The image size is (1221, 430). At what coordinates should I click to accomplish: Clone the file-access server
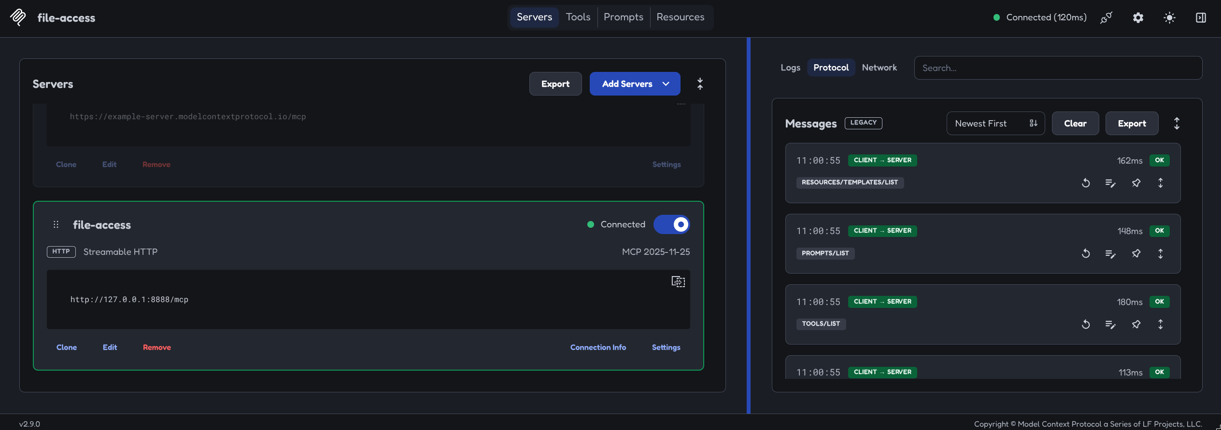pyautogui.click(x=67, y=347)
